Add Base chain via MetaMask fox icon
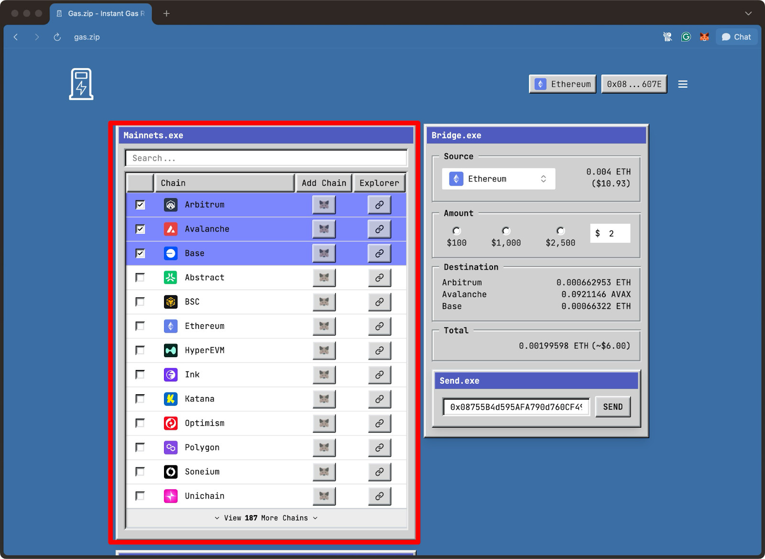The image size is (765, 559). pos(324,253)
